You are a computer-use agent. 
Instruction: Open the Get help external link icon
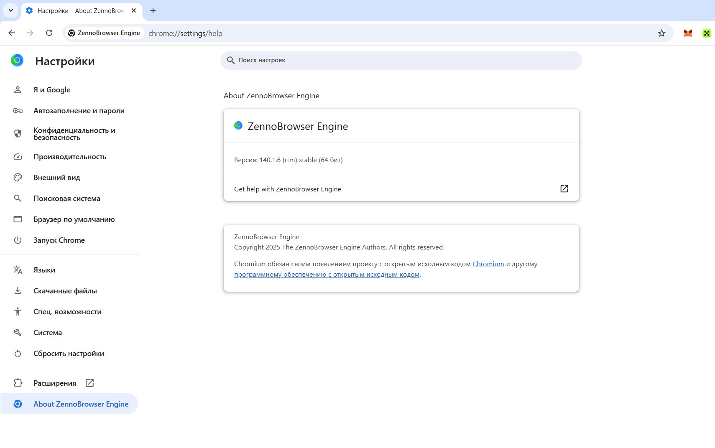[564, 189]
